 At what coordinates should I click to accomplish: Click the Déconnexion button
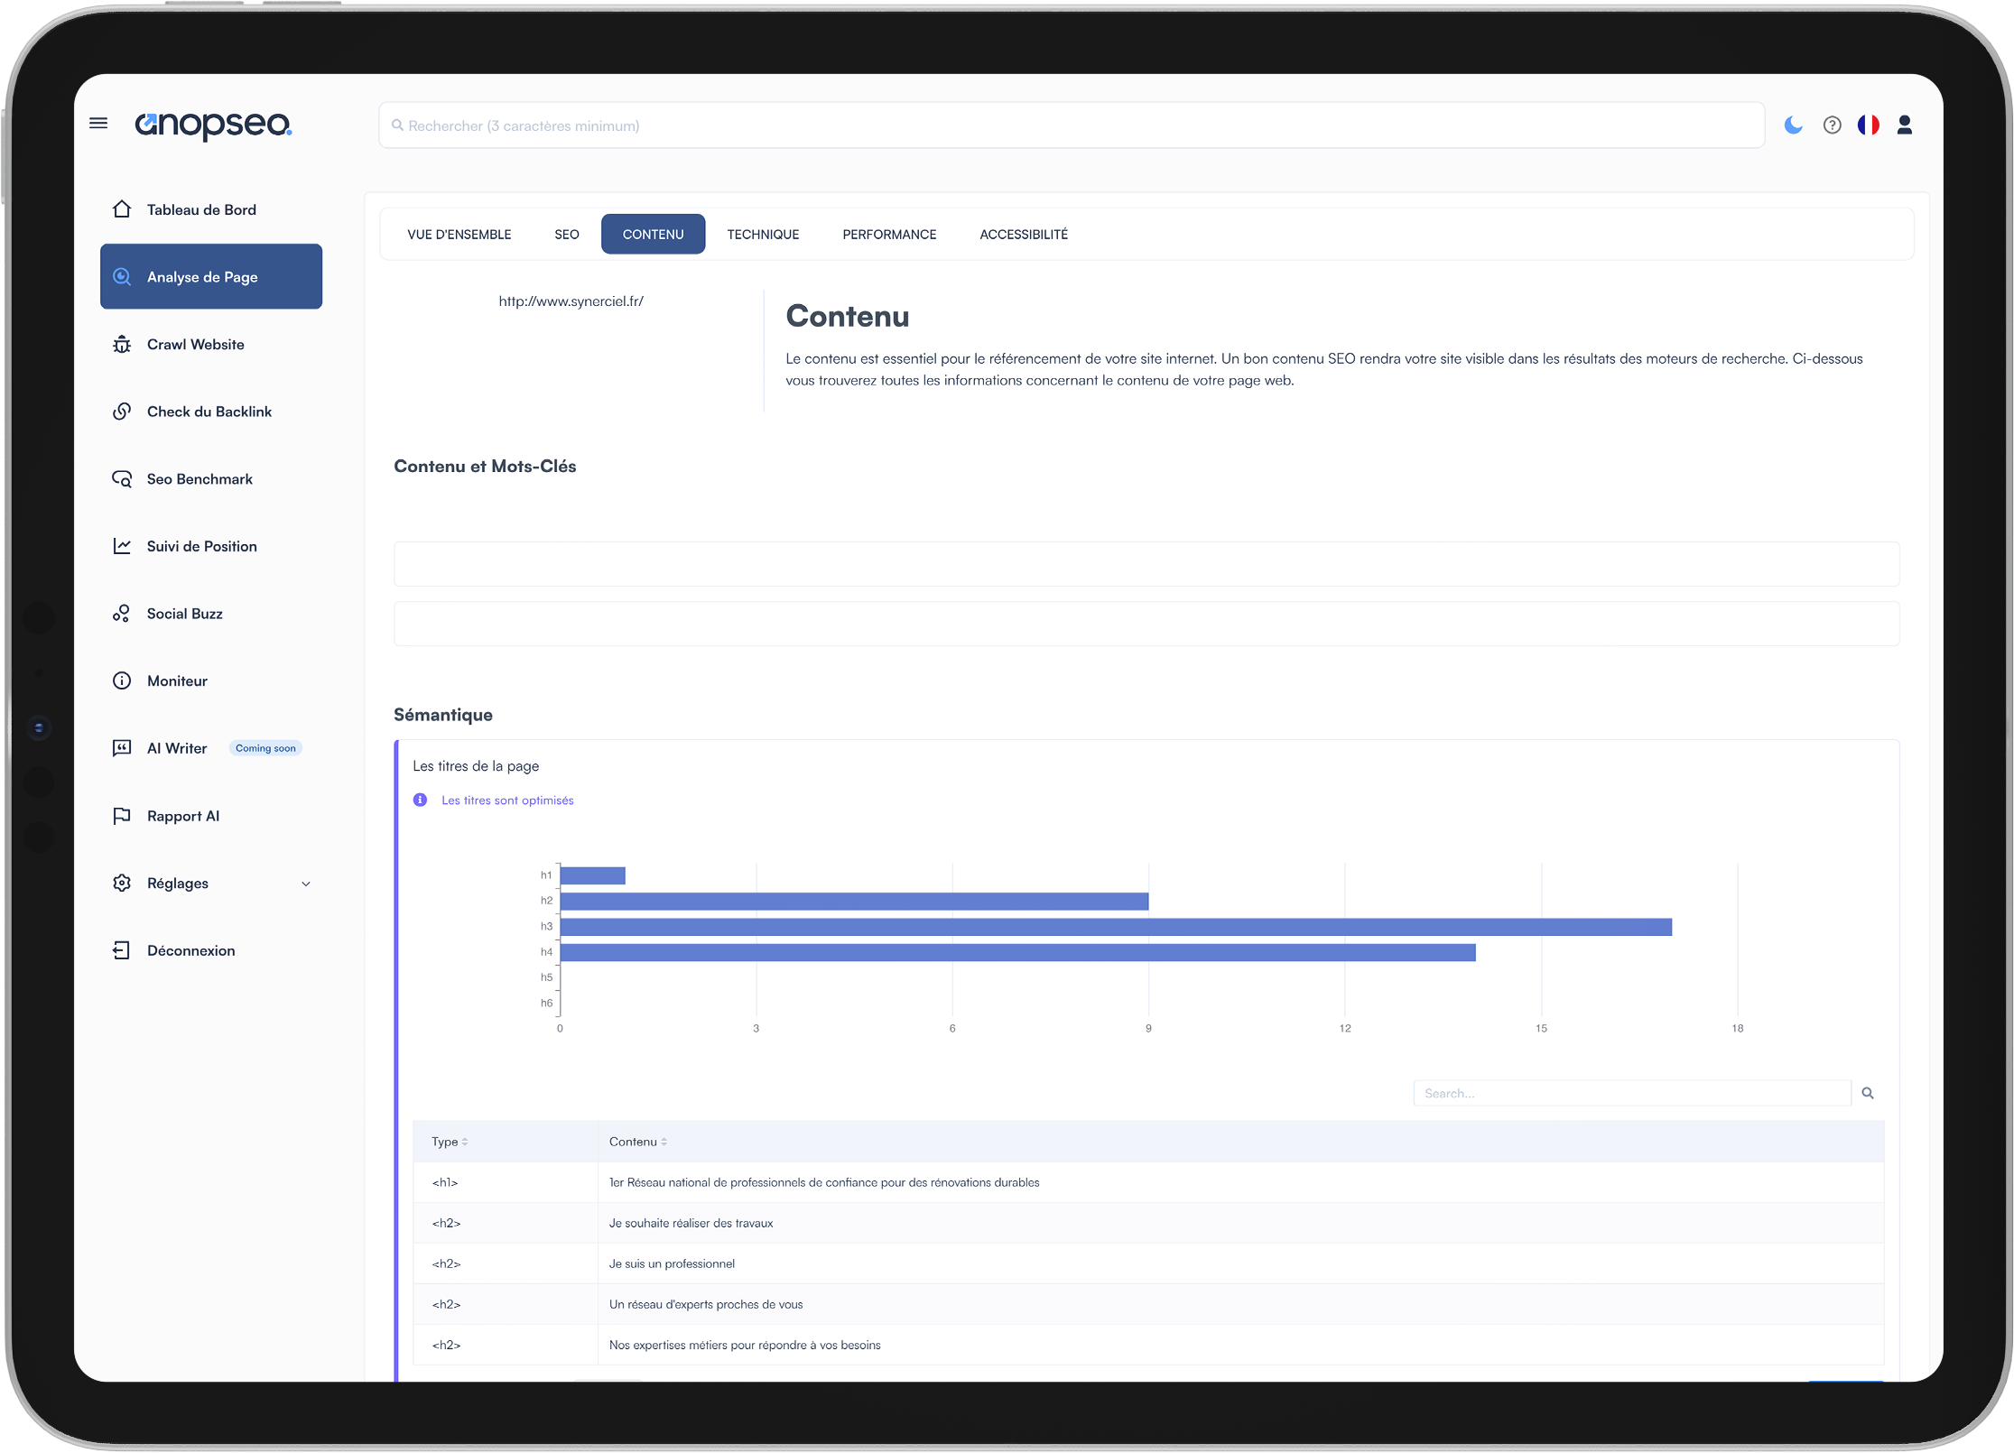190,949
